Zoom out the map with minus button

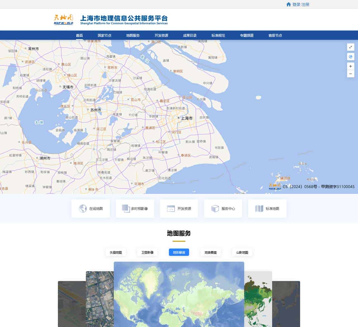(x=350, y=74)
